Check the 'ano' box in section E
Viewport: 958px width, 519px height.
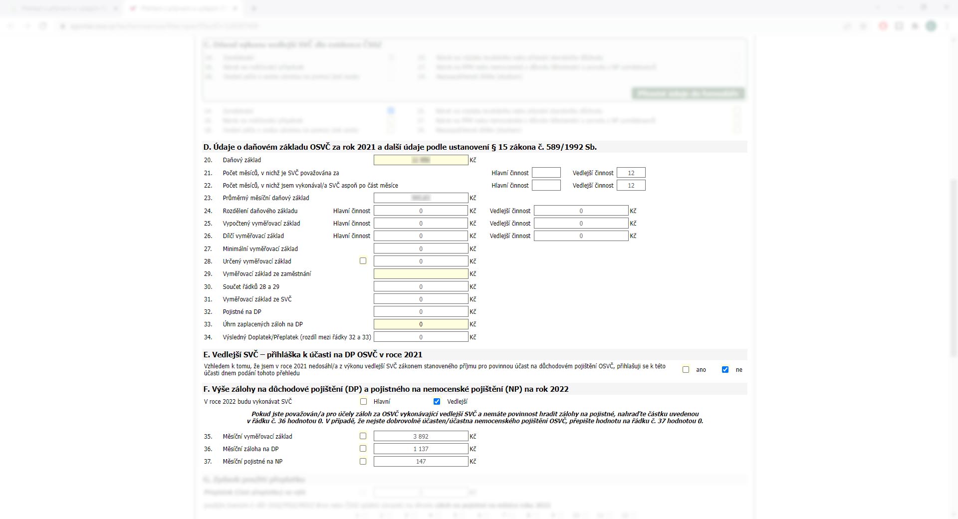pyautogui.click(x=686, y=370)
